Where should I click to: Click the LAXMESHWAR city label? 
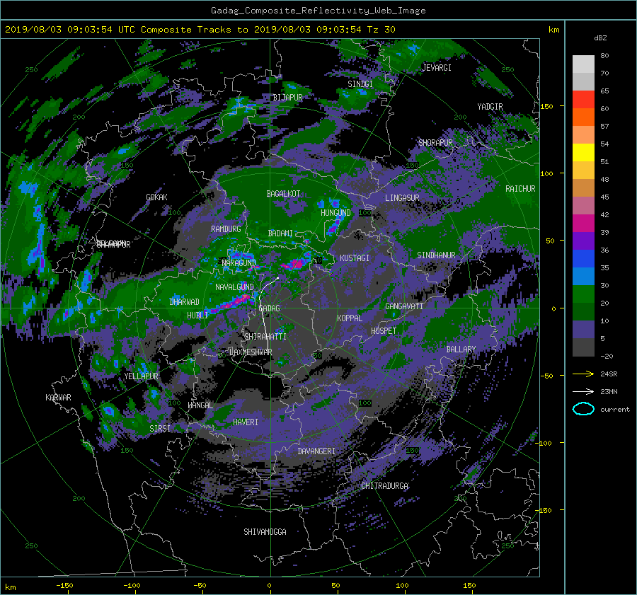(x=251, y=352)
